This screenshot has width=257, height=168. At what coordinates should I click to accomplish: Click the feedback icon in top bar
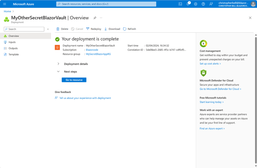(x=211, y=4)
